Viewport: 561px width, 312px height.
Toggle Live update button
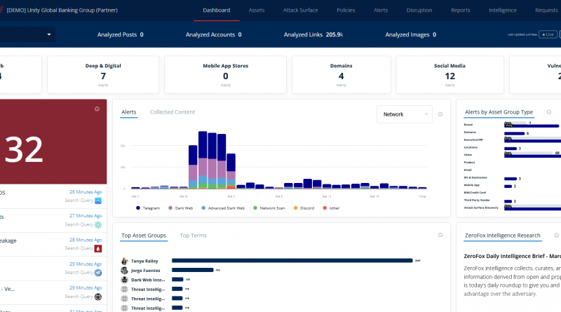pos(548,34)
